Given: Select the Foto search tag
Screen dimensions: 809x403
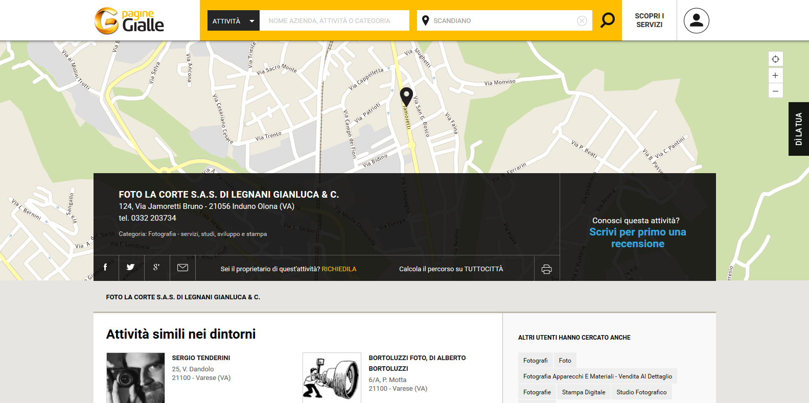Looking at the screenshot, I should coord(565,361).
